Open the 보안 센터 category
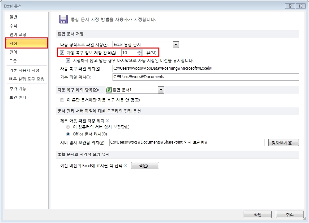309x223 pixels. click(18, 97)
